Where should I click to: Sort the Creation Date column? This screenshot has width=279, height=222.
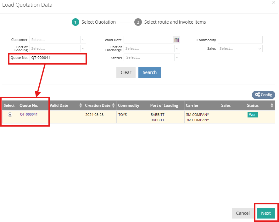coord(113,105)
